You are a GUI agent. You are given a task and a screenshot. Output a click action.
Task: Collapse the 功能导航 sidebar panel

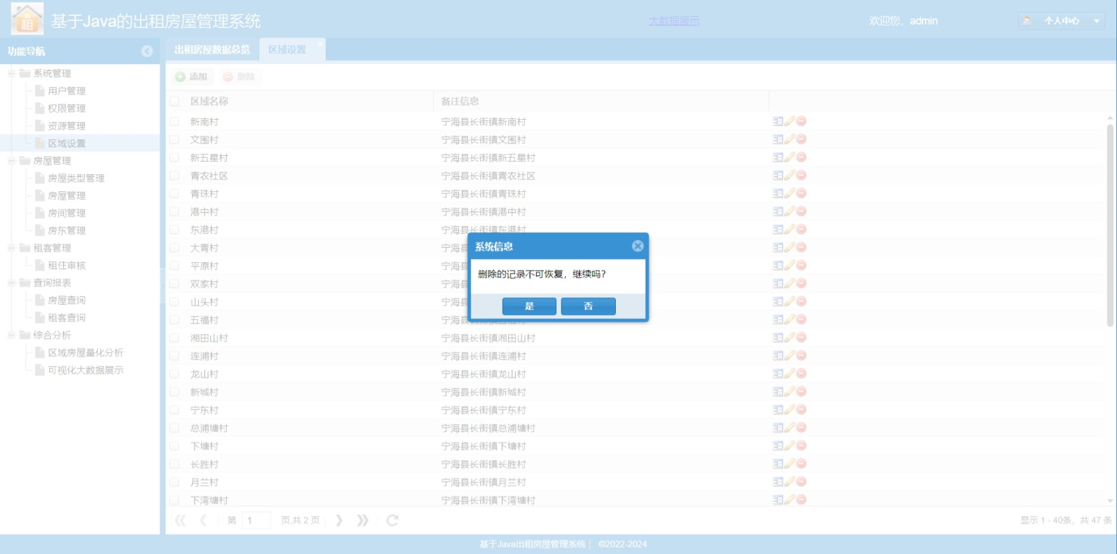(147, 51)
